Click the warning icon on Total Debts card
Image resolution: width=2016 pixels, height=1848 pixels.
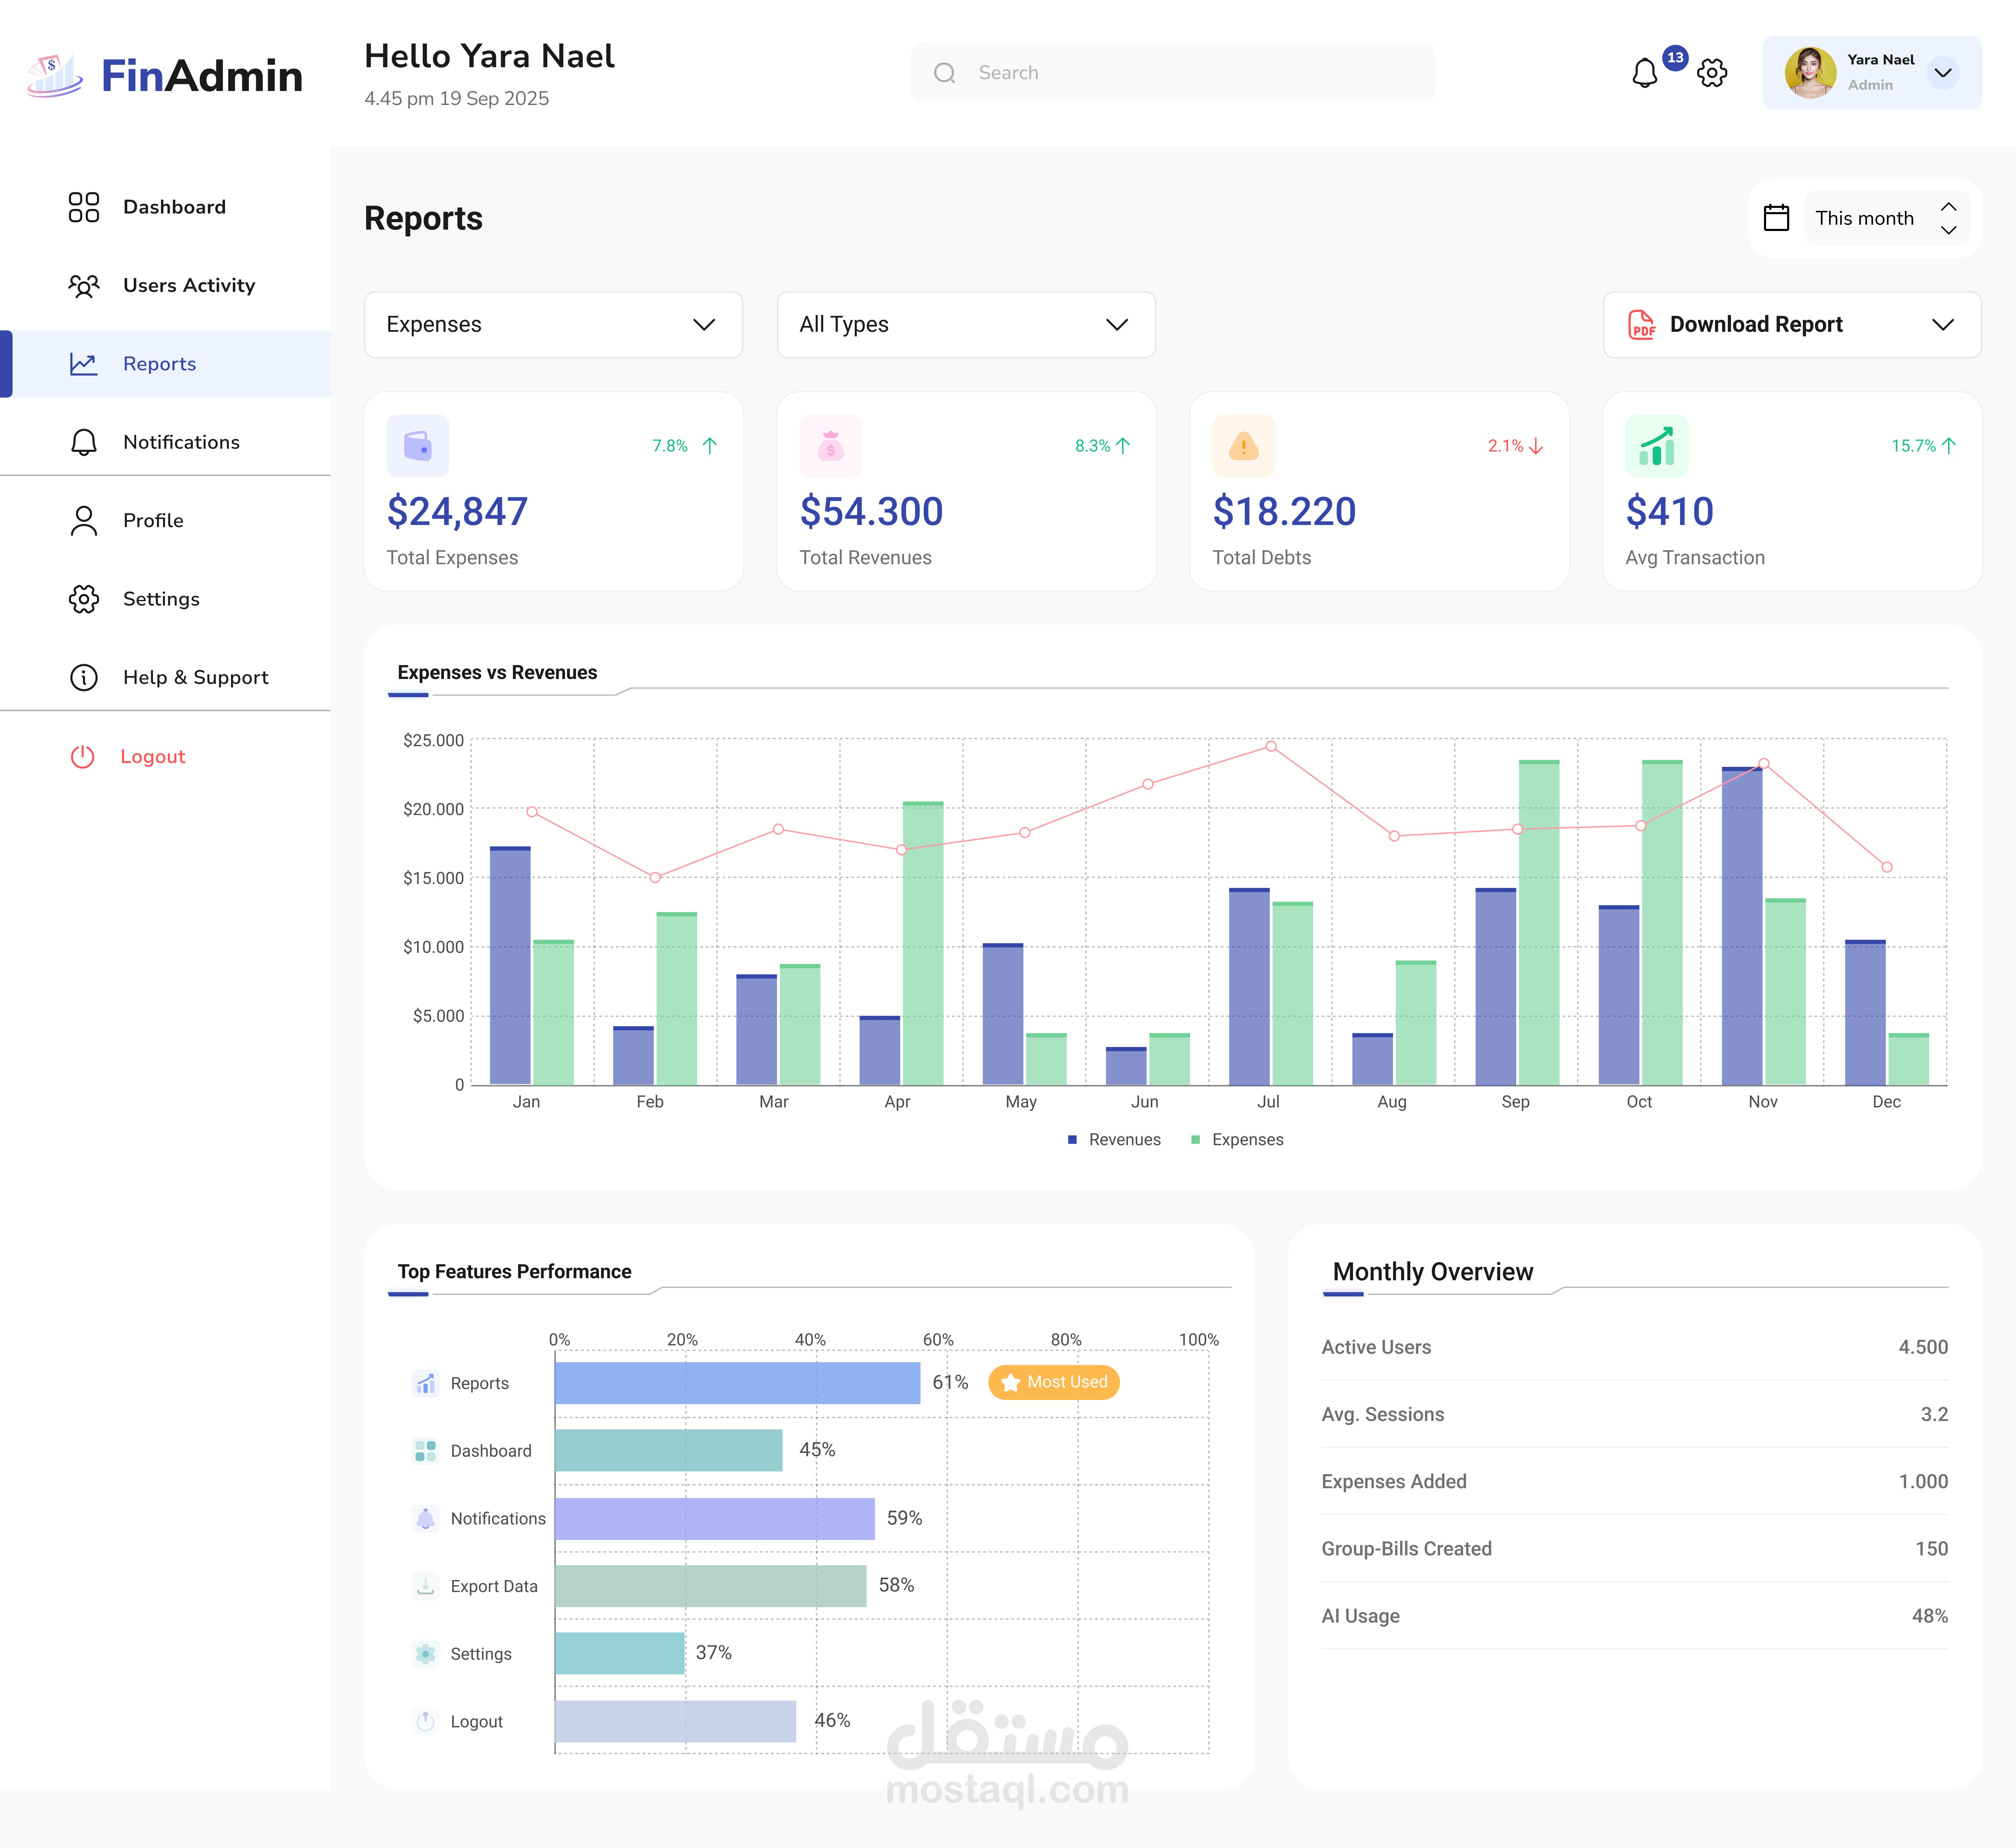tap(1244, 446)
